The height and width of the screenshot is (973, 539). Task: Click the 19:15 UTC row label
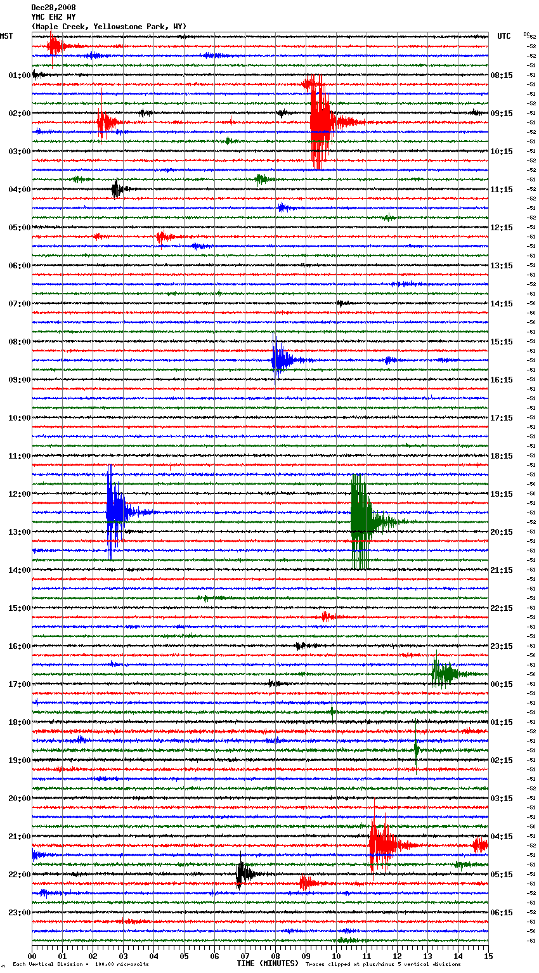click(x=502, y=494)
